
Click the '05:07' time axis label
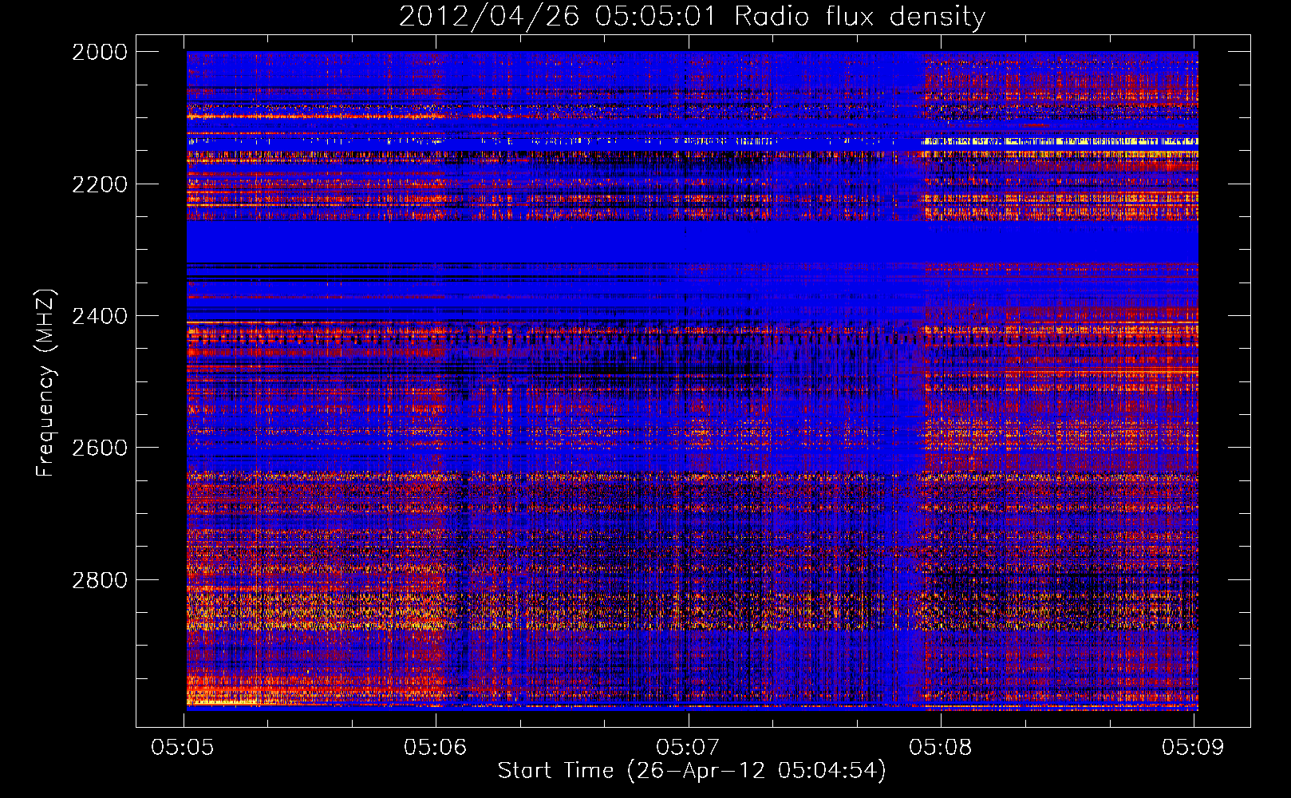[688, 747]
